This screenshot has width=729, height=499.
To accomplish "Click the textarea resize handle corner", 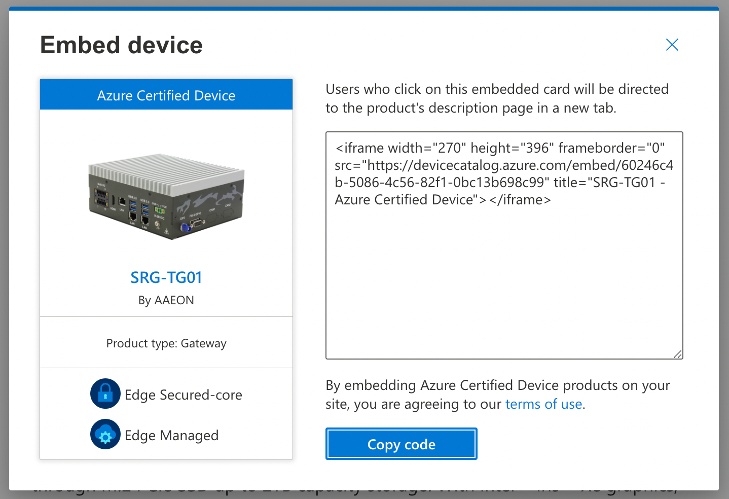I will [x=678, y=354].
